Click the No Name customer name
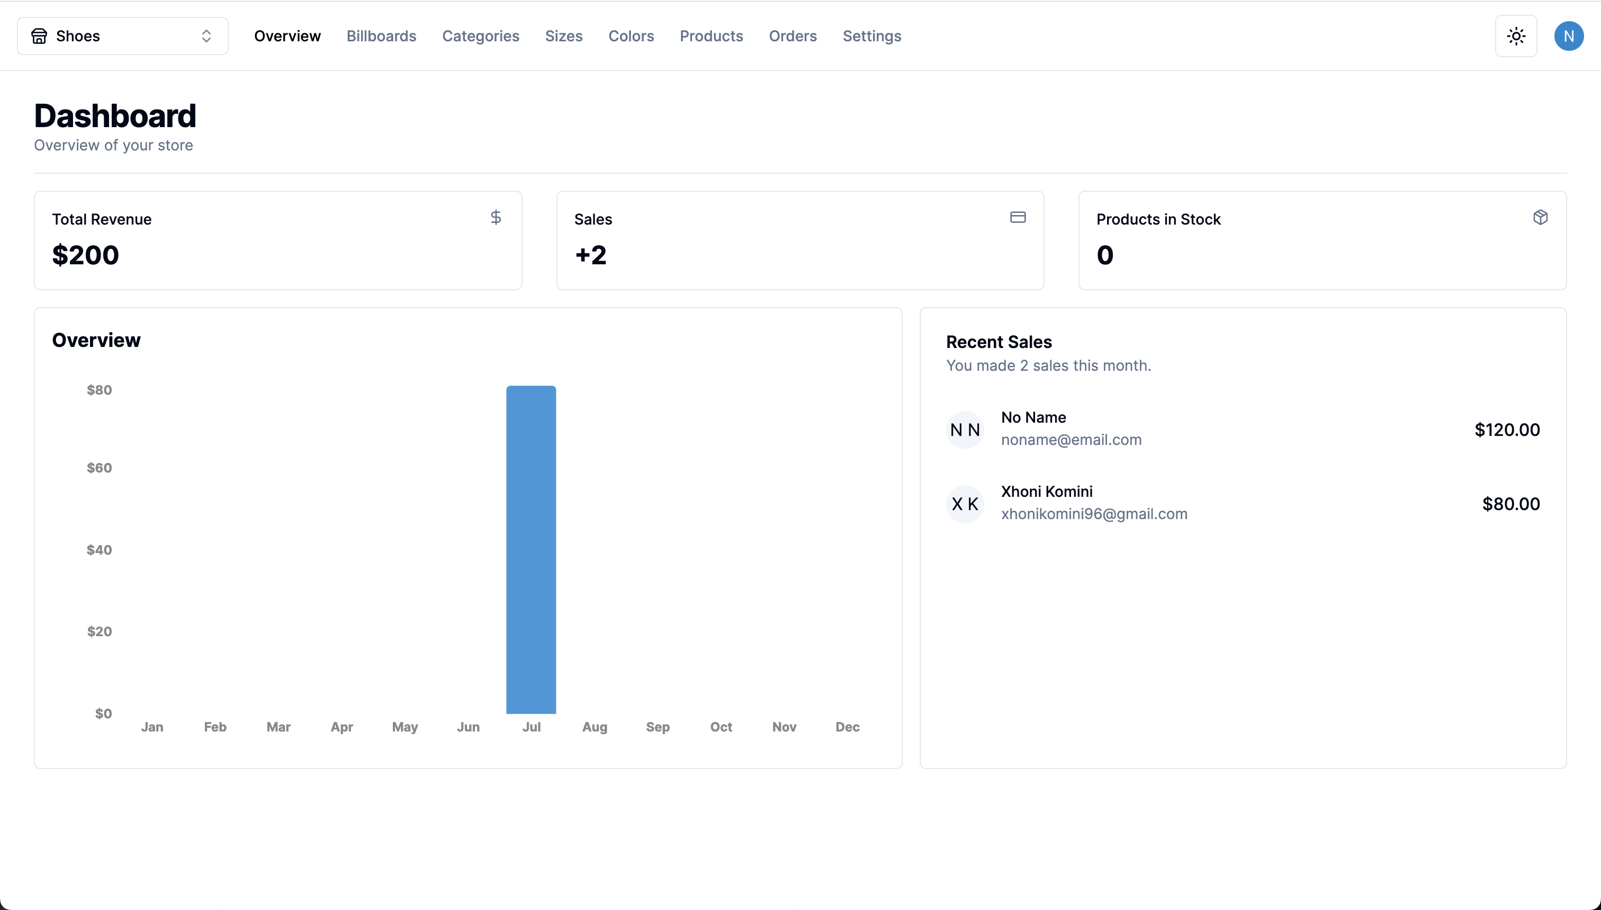Viewport: 1601px width, 910px height. point(1034,417)
